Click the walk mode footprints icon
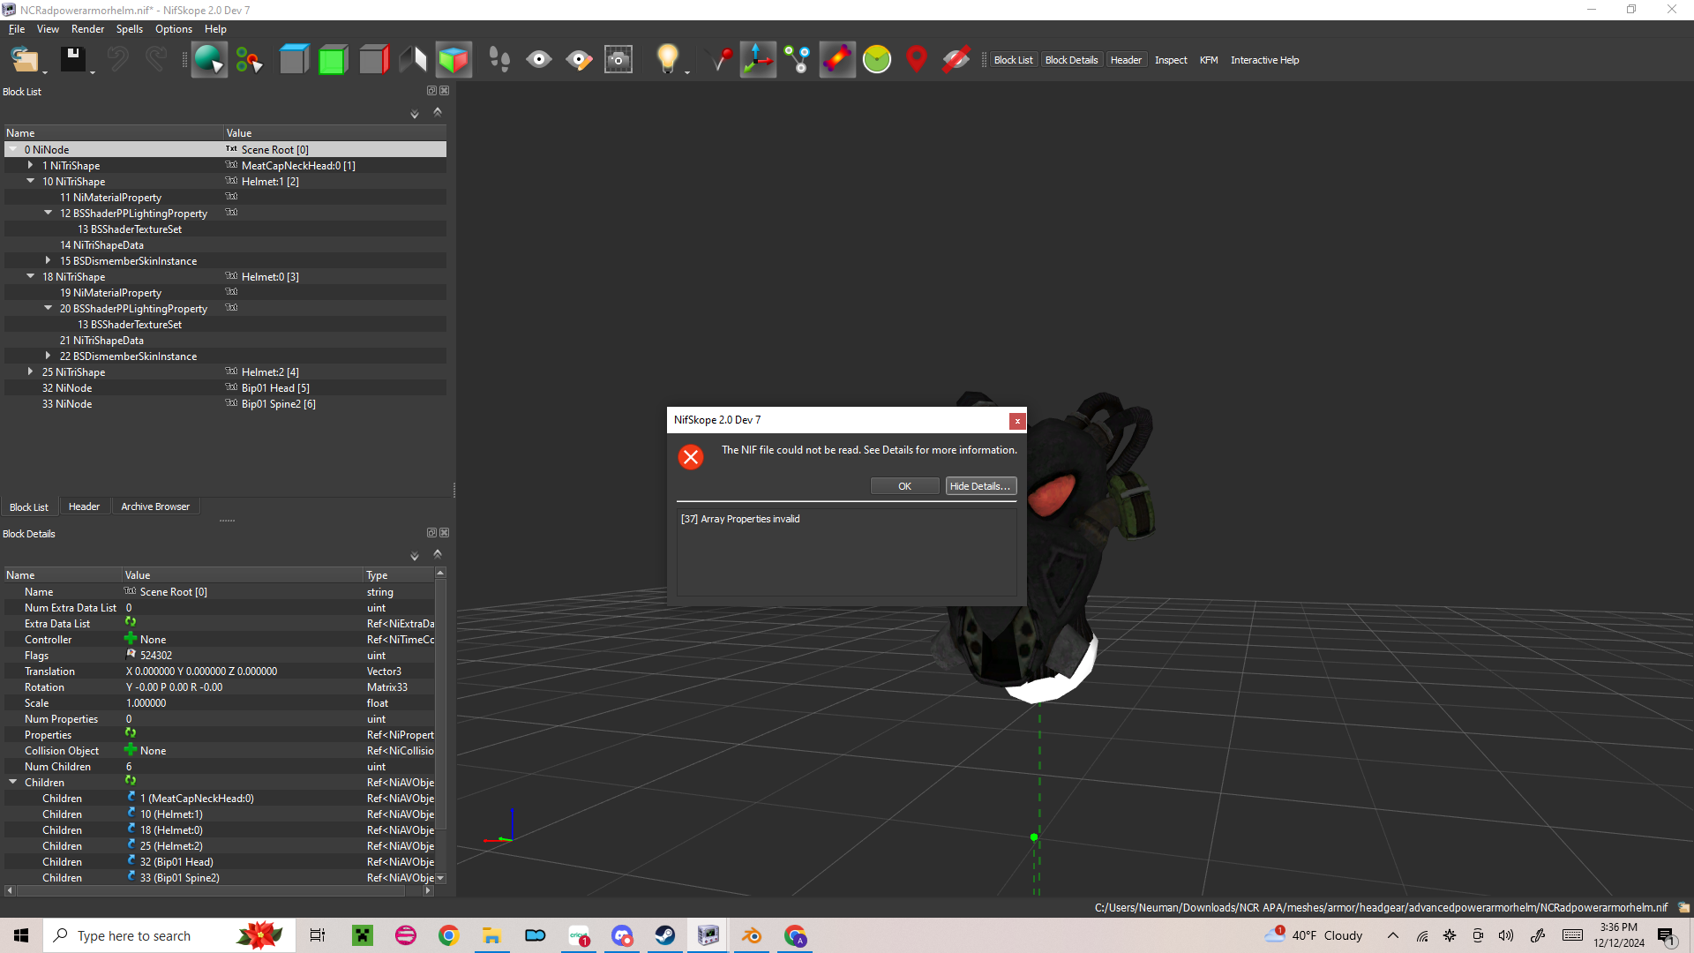The height and width of the screenshot is (953, 1694). click(499, 60)
